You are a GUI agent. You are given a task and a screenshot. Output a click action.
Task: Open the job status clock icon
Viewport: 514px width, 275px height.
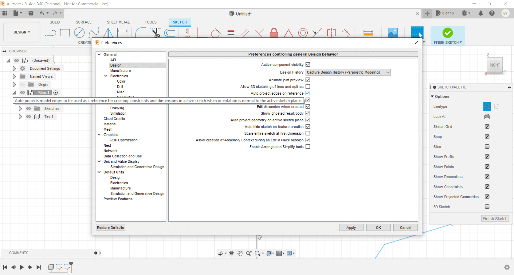464,13
